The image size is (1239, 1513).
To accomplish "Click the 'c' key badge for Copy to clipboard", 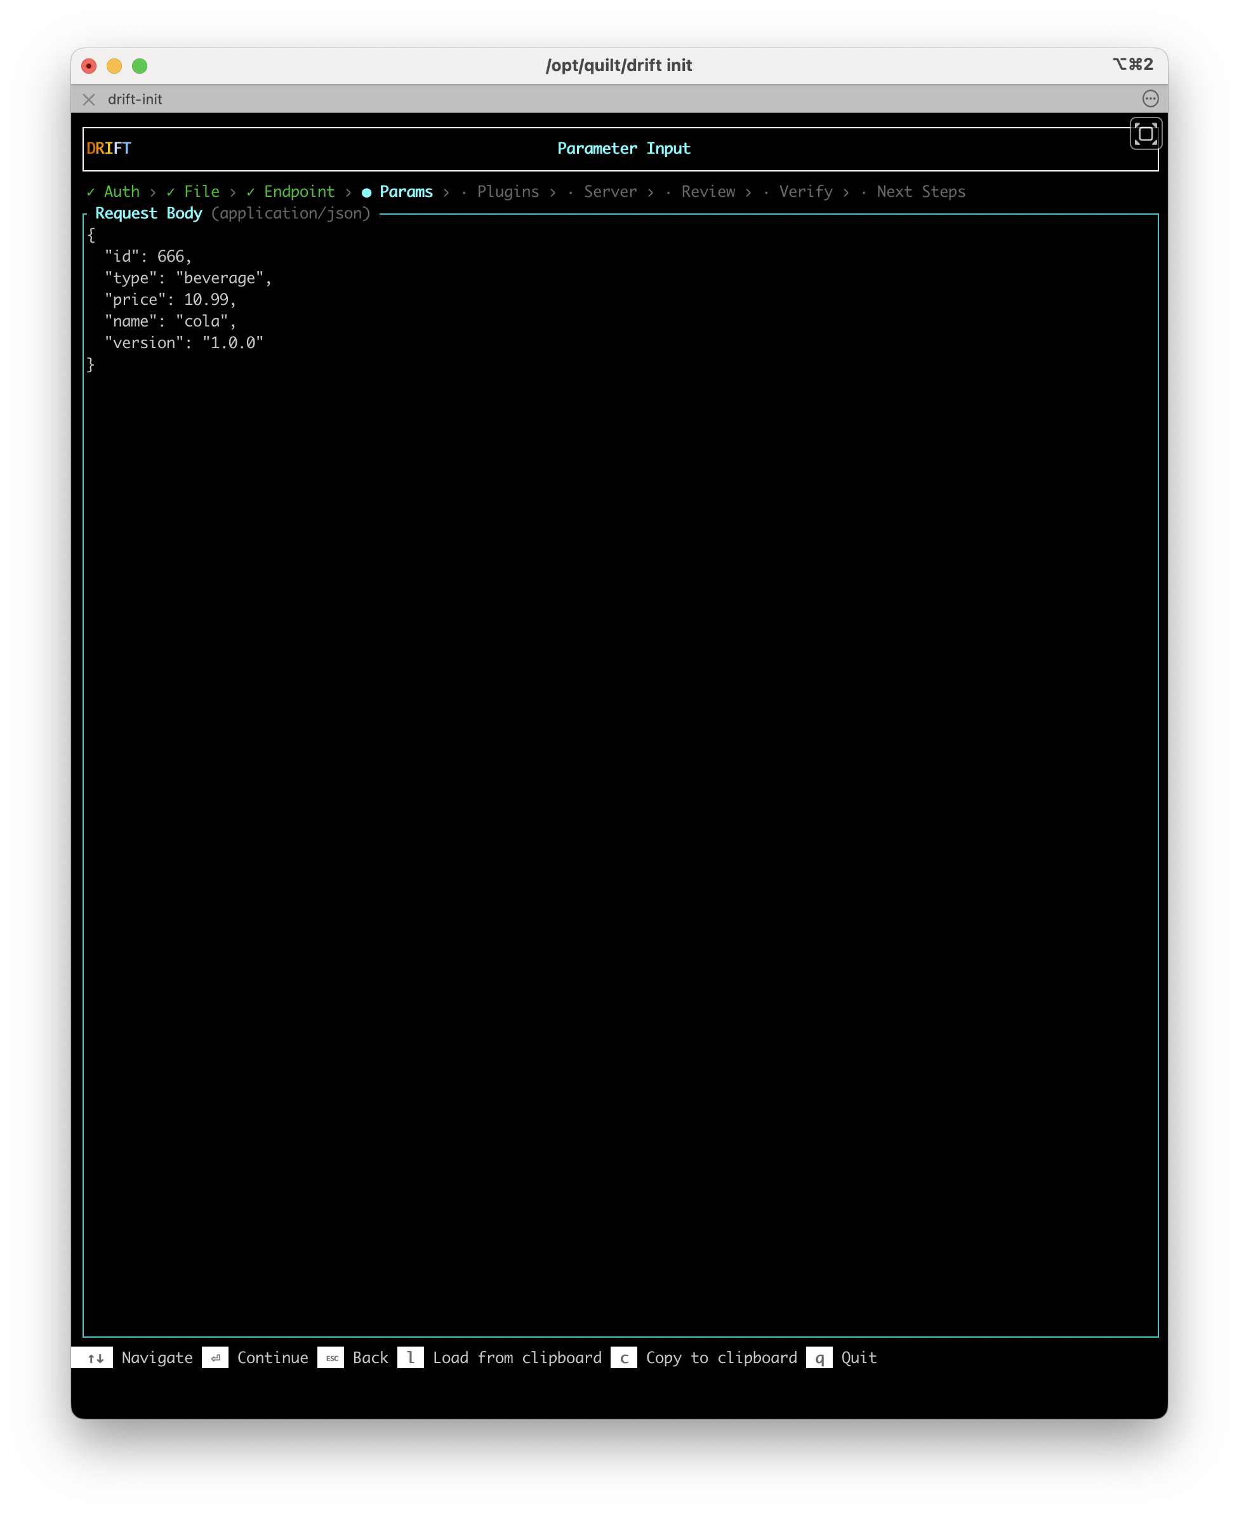I will [625, 1357].
